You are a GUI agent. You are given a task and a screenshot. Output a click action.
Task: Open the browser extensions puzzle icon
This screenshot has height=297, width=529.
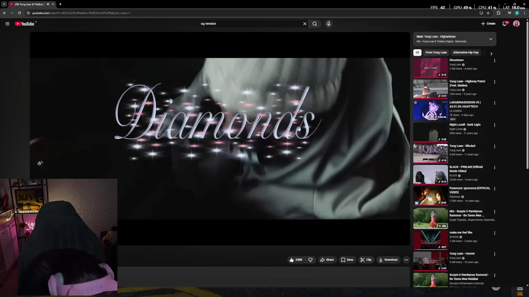tap(498, 13)
